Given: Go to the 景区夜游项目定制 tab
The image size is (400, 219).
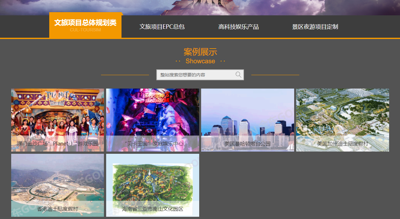Looking at the screenshot, I should [315, 27].
